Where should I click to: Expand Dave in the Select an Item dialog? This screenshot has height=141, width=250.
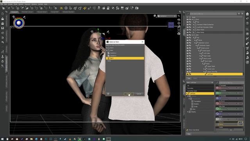click(x=107, y=48)
